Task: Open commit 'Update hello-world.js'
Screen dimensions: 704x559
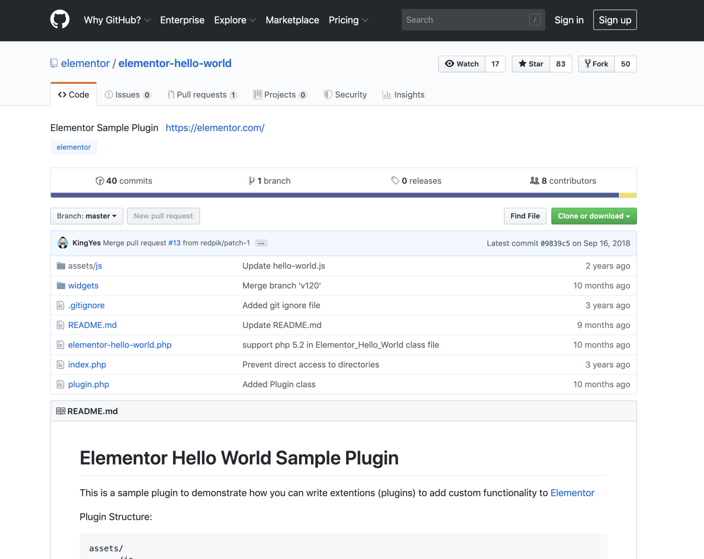Action: (284, 266)
